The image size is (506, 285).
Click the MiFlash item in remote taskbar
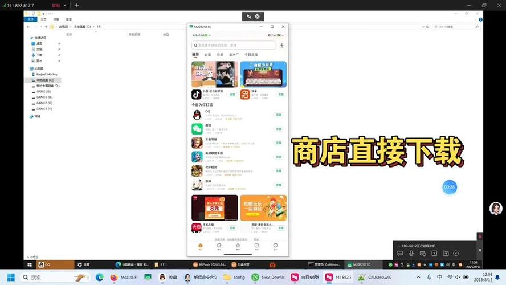[210, 264]
